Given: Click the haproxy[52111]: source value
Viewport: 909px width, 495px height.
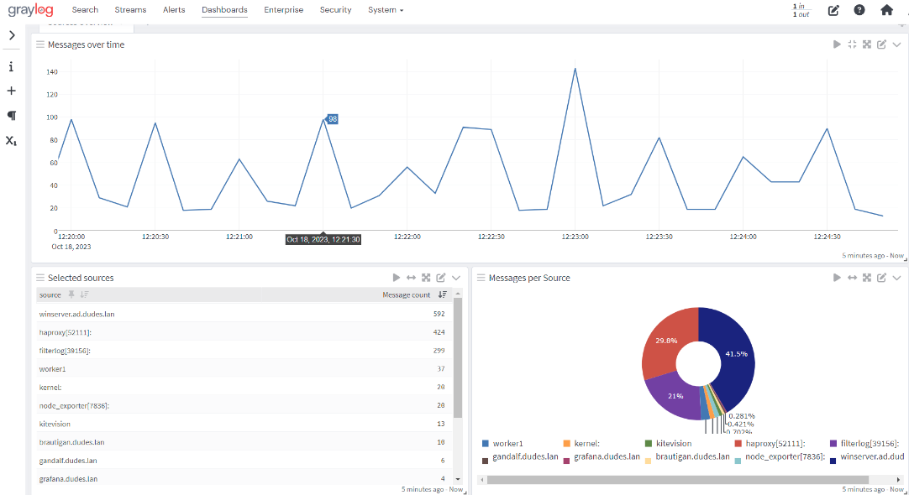Looking at the screenshot, I should pos(65,332).
